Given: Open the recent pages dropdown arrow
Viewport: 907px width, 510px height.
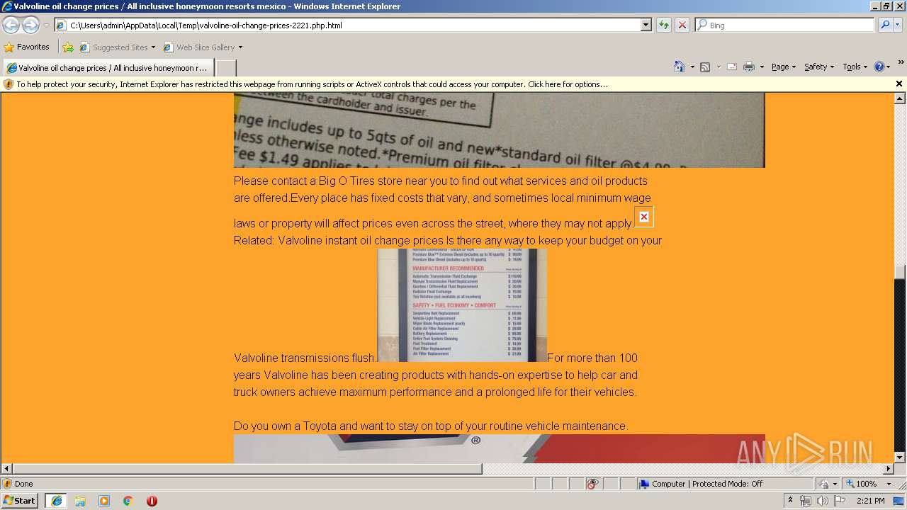Looking at the screenshot, I should (x=46, y=25).
